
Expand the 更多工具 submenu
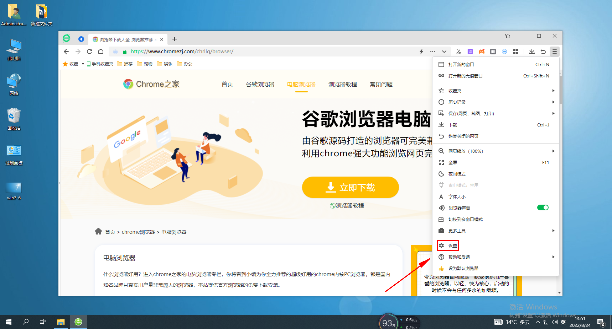coord(496,231)
